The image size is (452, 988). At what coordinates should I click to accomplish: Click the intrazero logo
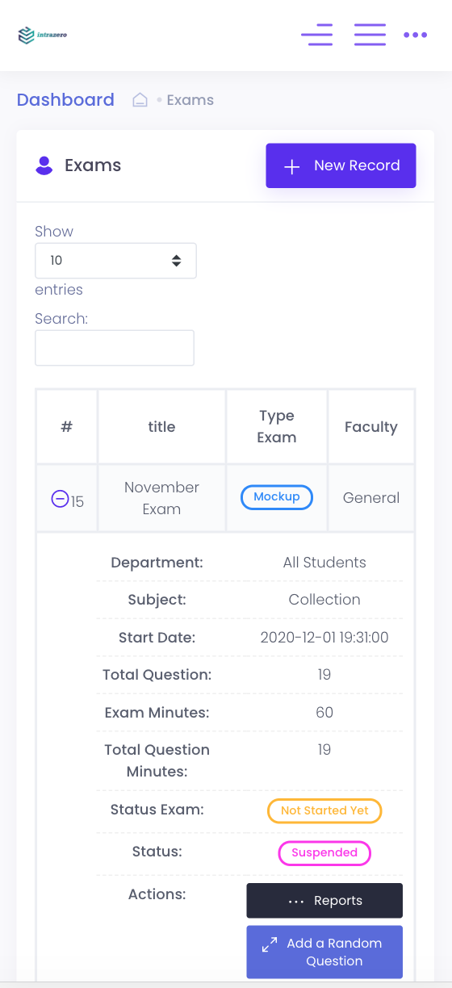[x=42, y=36]
